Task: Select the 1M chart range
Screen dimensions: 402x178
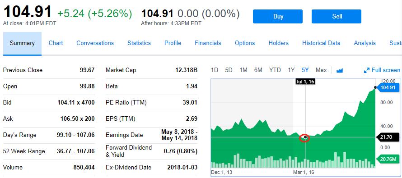Action: coord(243,70)
